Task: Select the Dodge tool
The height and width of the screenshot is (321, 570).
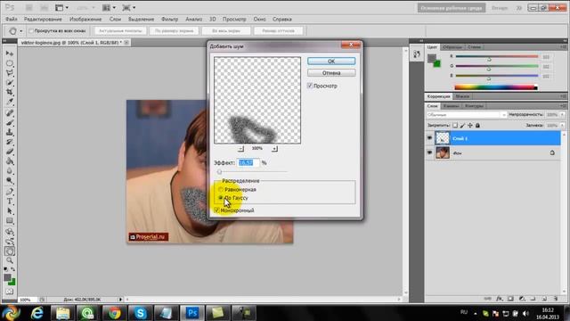Action: point(10,180)
